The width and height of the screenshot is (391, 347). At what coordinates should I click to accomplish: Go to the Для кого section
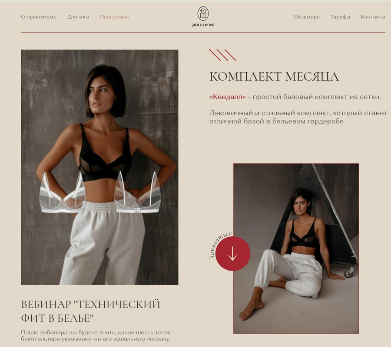(x=78, y=17)
